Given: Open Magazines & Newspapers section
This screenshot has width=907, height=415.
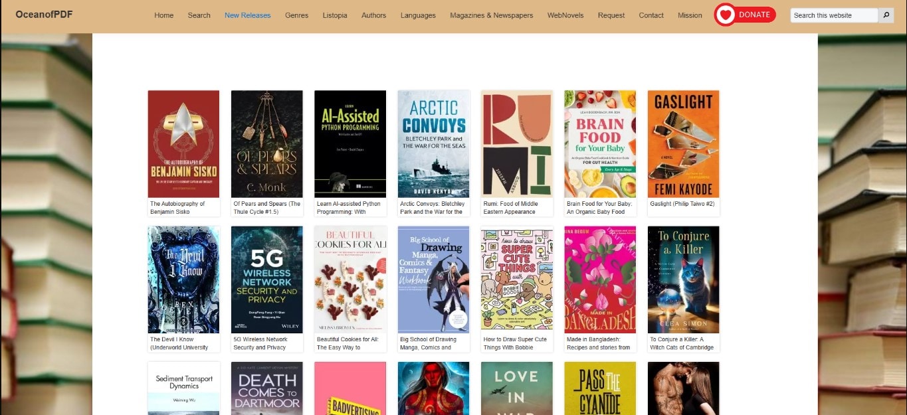Looking at the screenshot, I should [x=491, y=15].
